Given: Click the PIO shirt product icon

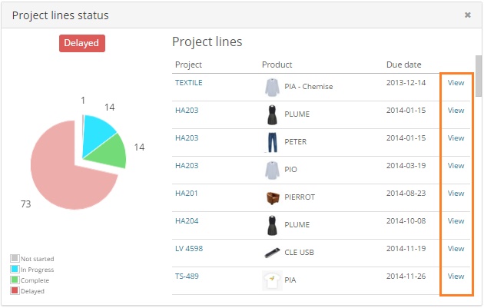Looking at the screenshot, I should point(271,170).
